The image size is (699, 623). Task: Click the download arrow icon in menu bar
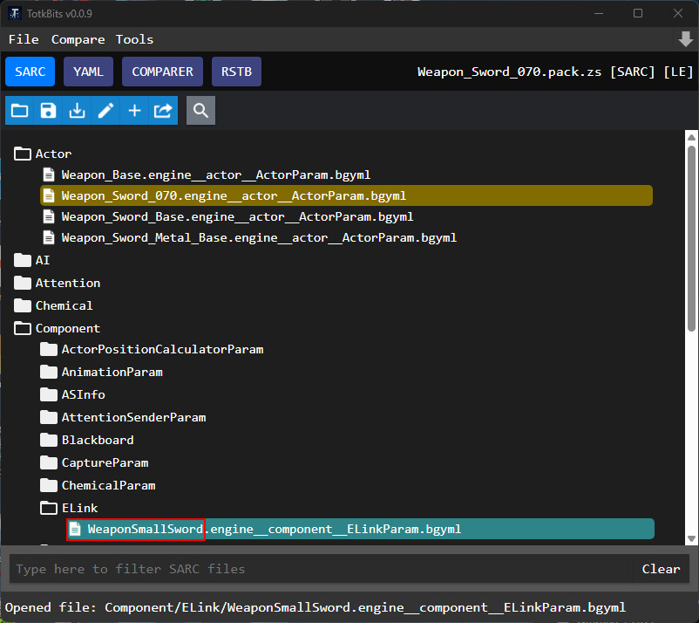[685, 39]
